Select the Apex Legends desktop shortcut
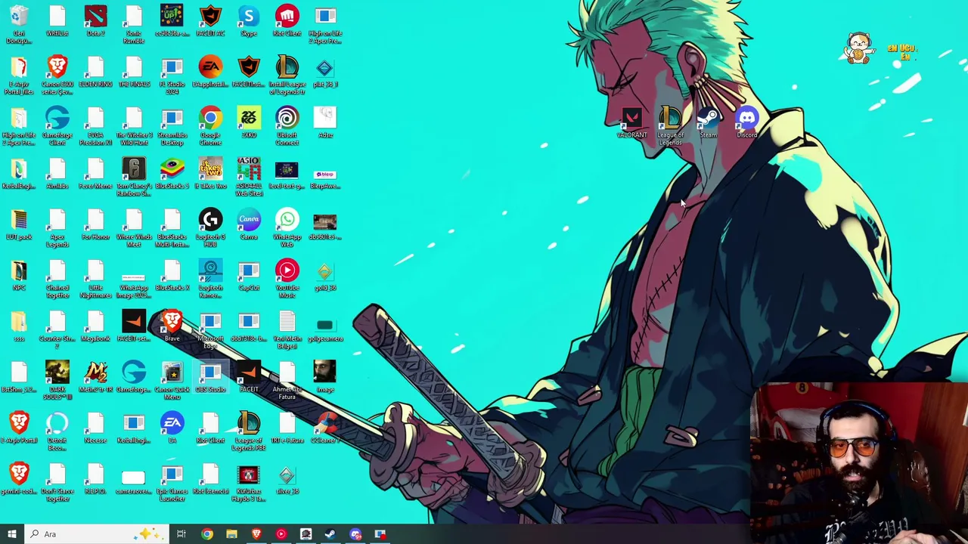This screenshot has height=544, width=968. [x=57, y=227]
